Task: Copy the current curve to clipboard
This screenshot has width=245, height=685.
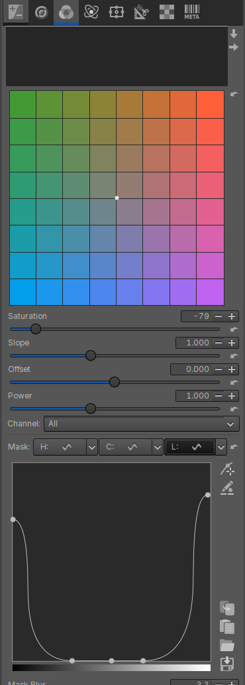Action: click(227, 608)
